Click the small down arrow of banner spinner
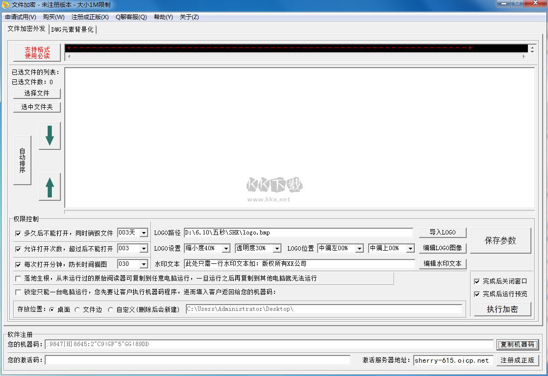Viewport: 548px width, 376px height. (x=532, y=51)
